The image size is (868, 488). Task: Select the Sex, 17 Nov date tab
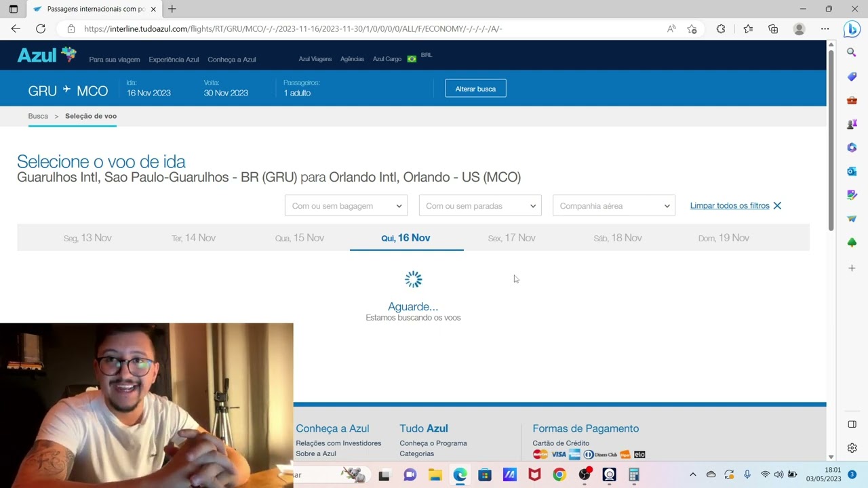pos(512,238)
